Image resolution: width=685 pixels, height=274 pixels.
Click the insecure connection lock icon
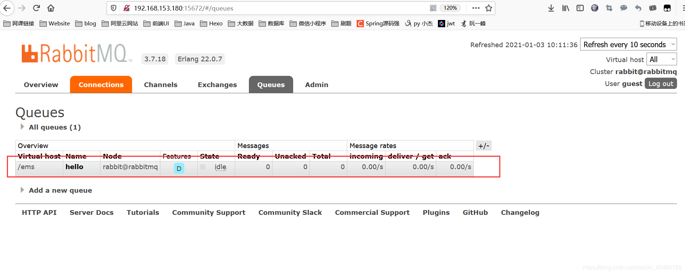(x=127, y=8)
